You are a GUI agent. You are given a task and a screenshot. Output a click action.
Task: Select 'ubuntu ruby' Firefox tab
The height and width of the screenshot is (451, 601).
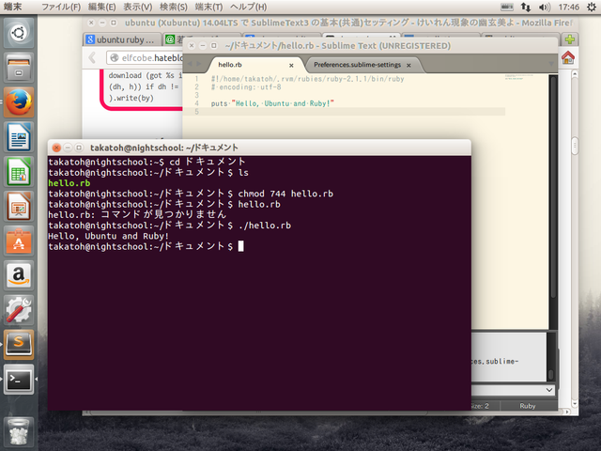click(123, 39)
